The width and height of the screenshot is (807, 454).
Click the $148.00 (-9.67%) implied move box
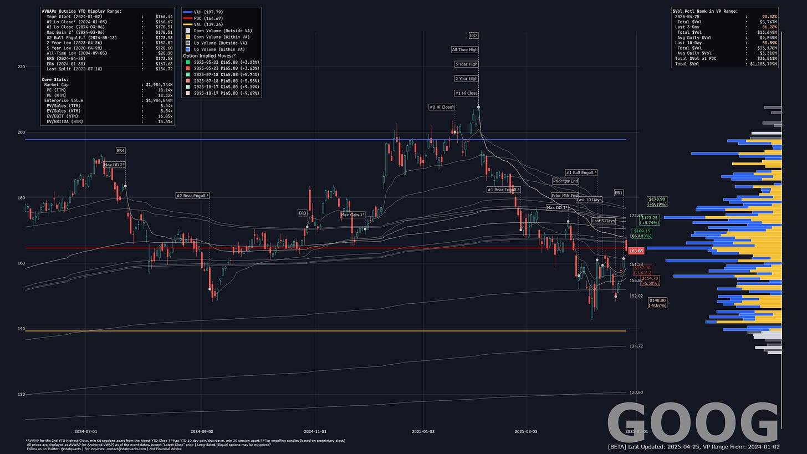point(657,303)
